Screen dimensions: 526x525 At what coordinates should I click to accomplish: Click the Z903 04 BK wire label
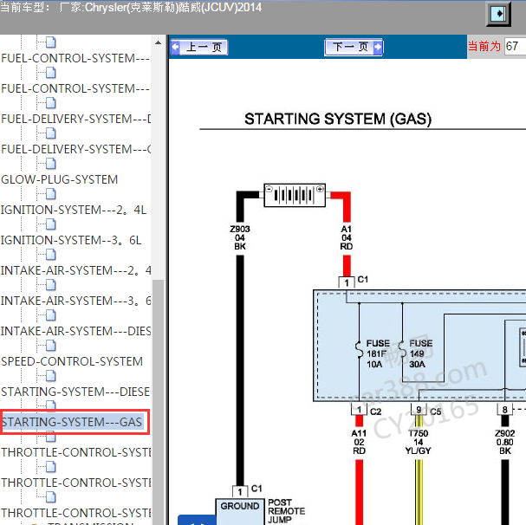(x=240, y=237)
